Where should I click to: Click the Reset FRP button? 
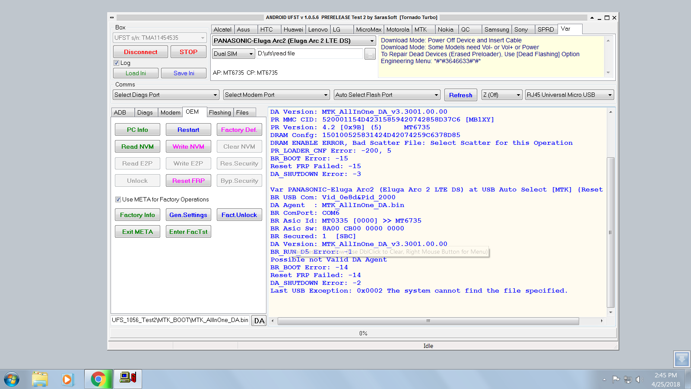click(188, 181)
